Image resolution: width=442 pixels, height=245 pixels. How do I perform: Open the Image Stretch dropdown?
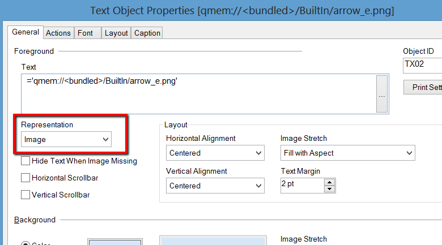tap(347, 153)
